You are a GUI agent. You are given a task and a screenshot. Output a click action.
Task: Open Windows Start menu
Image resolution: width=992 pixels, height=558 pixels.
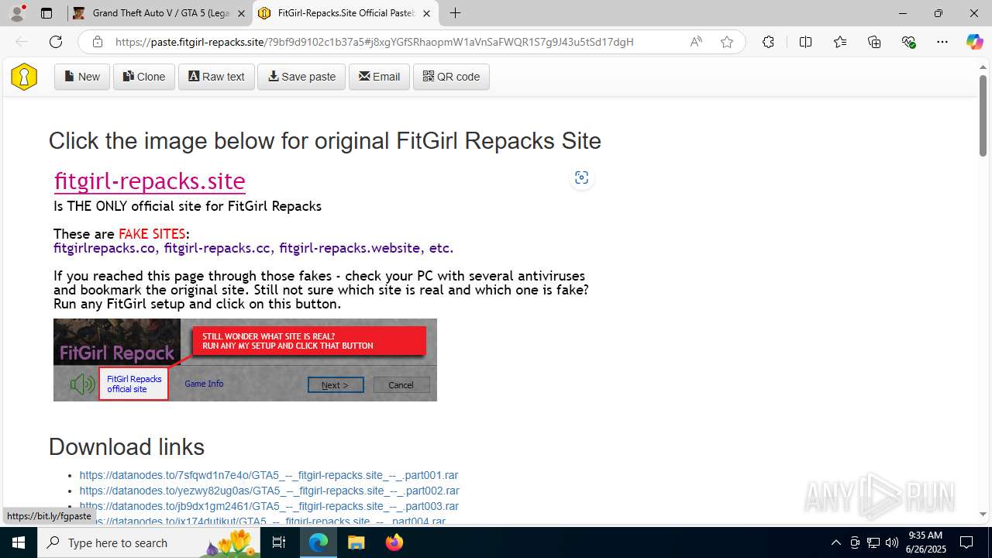(x=19, y=542)
